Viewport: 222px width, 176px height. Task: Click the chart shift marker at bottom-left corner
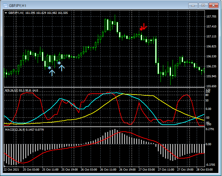[x=5, y=166]
